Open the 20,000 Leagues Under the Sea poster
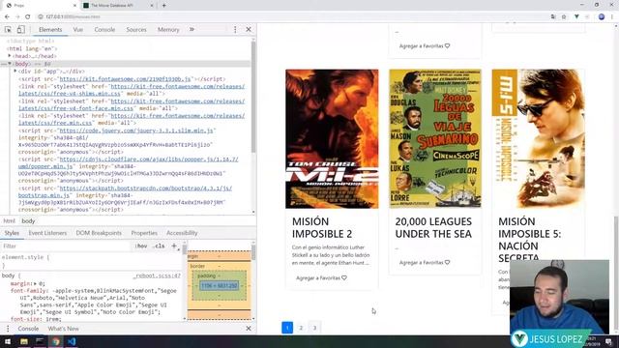Screen dimensions: 619x348 435,139
